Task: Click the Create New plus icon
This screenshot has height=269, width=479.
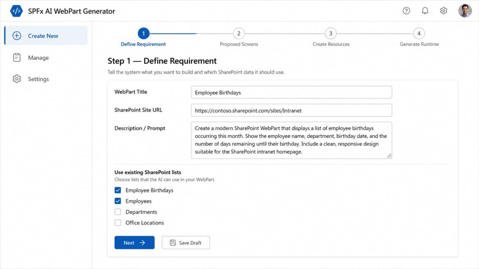Action: [17, 36]
